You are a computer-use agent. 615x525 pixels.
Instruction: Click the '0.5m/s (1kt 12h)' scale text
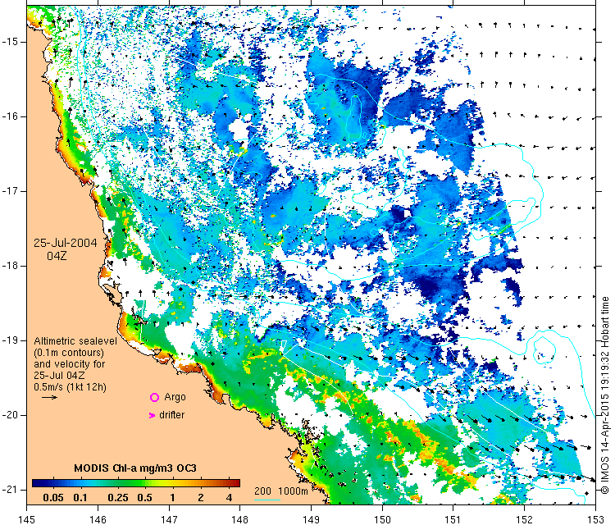pyautogui.click(x=70, y=387)
